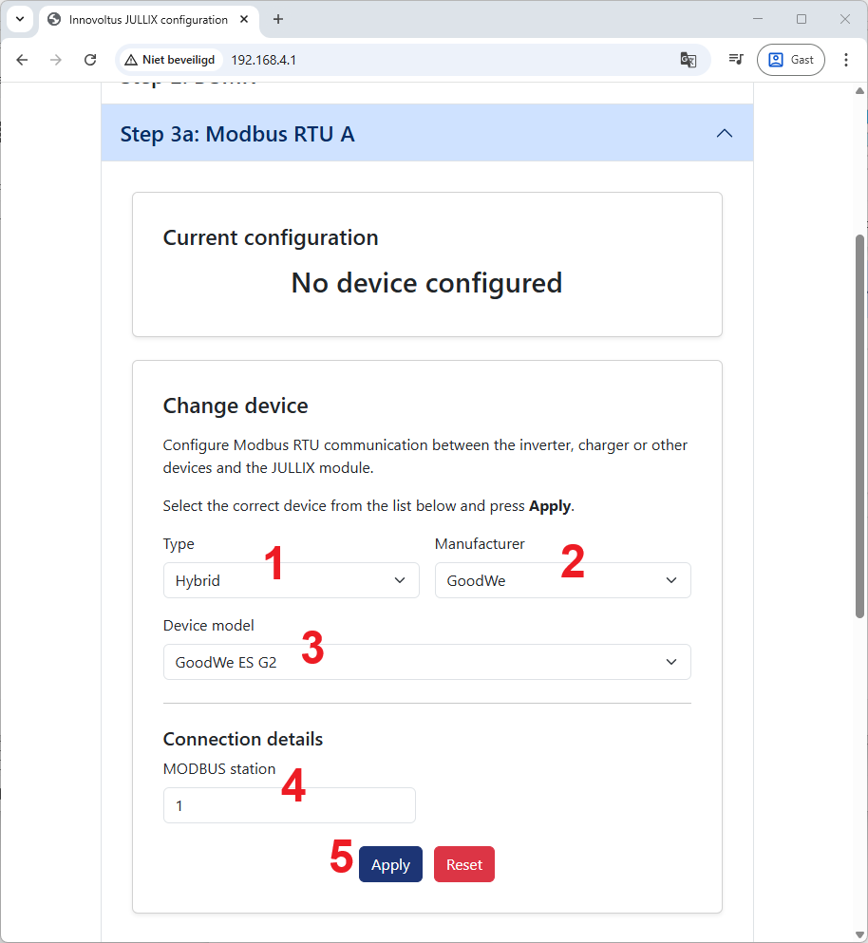The width and height of the screenshot is (868, 943).
Task: Reload the page with refresh icon
Action: 90,60
